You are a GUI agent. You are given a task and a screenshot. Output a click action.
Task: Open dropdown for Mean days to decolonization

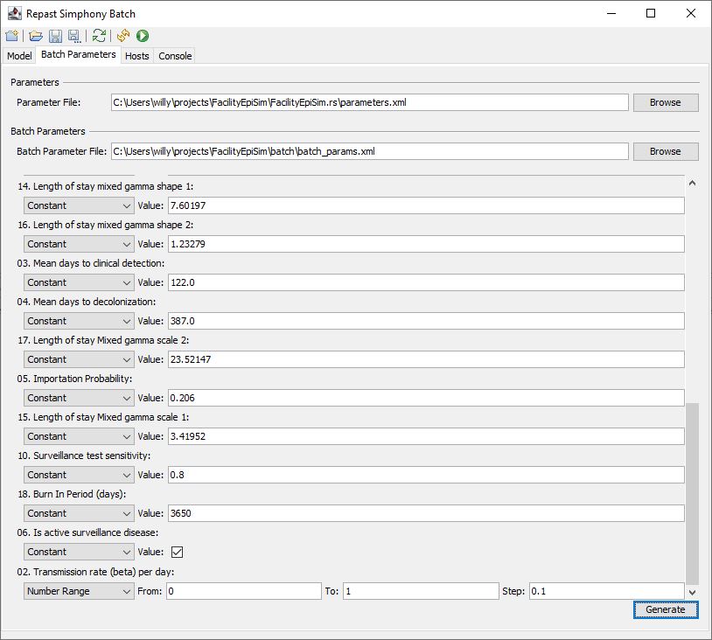point(79,321)
